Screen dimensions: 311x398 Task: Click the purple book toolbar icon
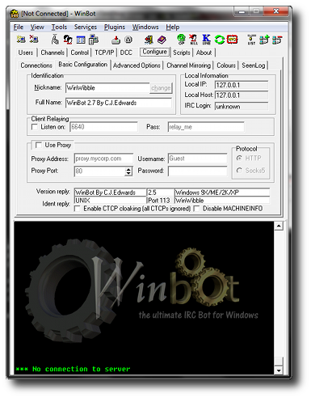[162, 40]
